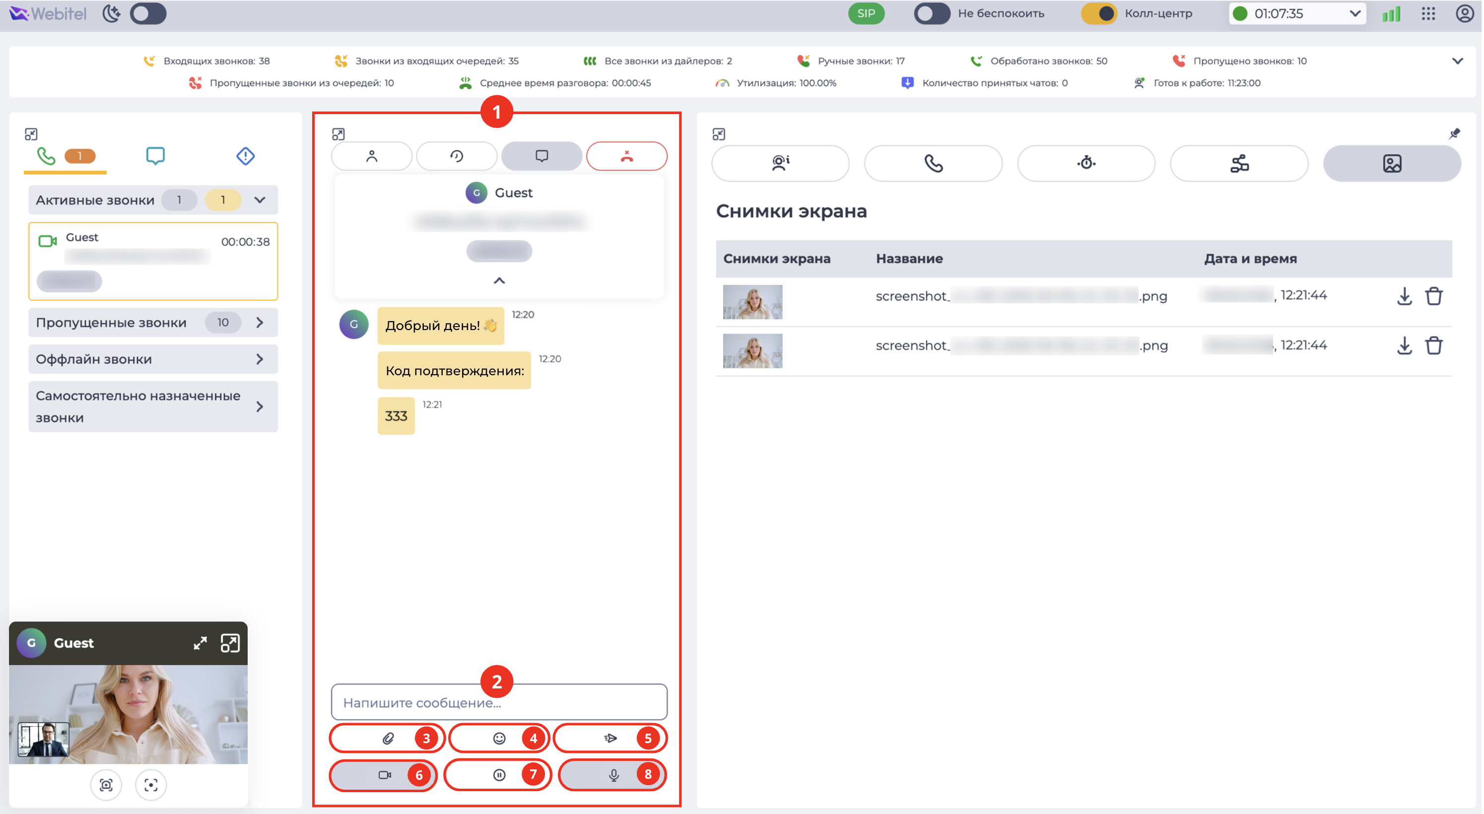Toggle the video camera button
This screenshot has width=1484, height=814.
tap(384, 775)
